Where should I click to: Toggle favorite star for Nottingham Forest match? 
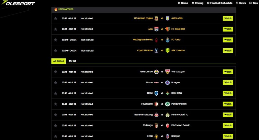[55, 40]
